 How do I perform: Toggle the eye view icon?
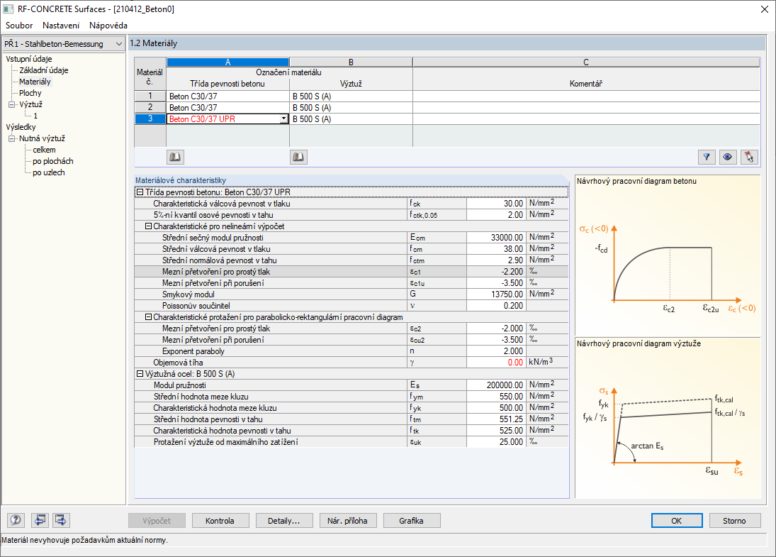(x=728, y=157)
